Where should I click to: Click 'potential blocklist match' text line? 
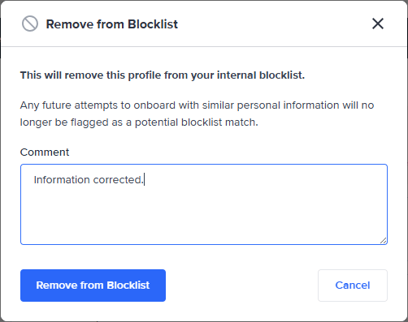click(x=197, y=122)
